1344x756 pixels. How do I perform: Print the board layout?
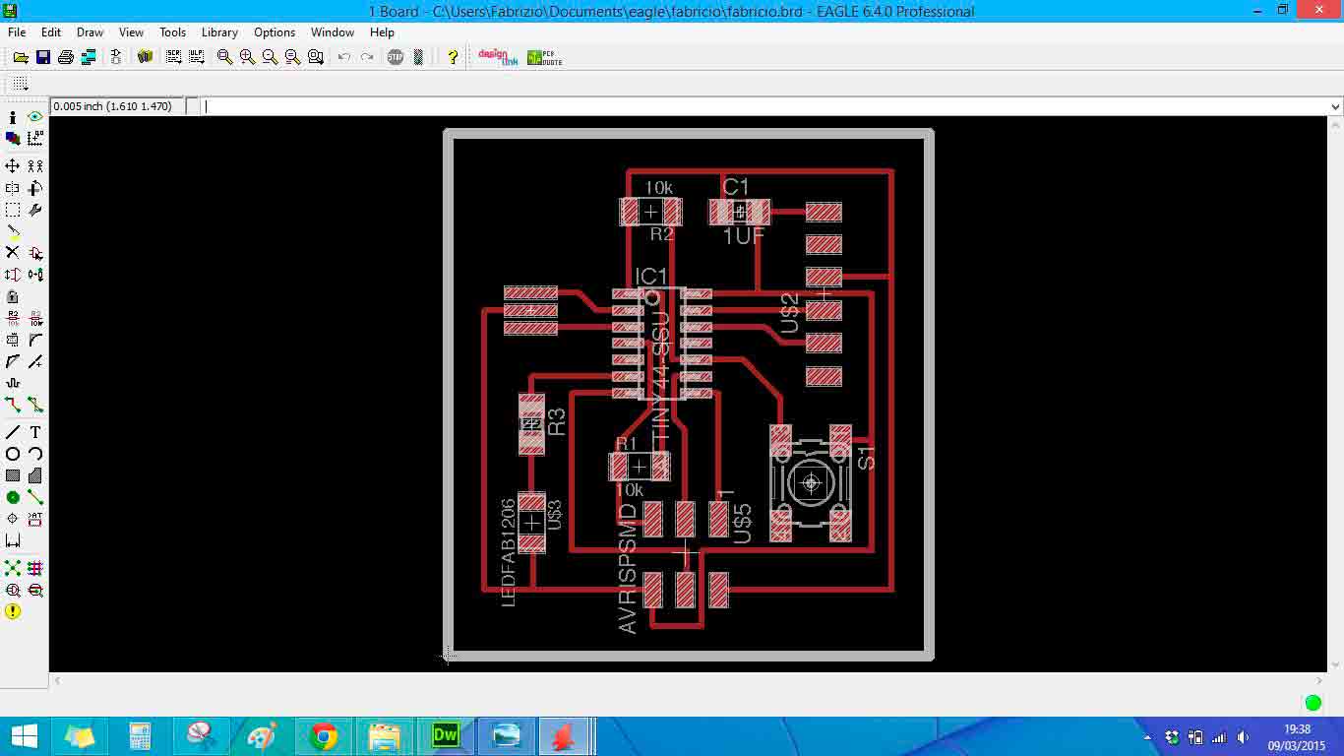66,57
